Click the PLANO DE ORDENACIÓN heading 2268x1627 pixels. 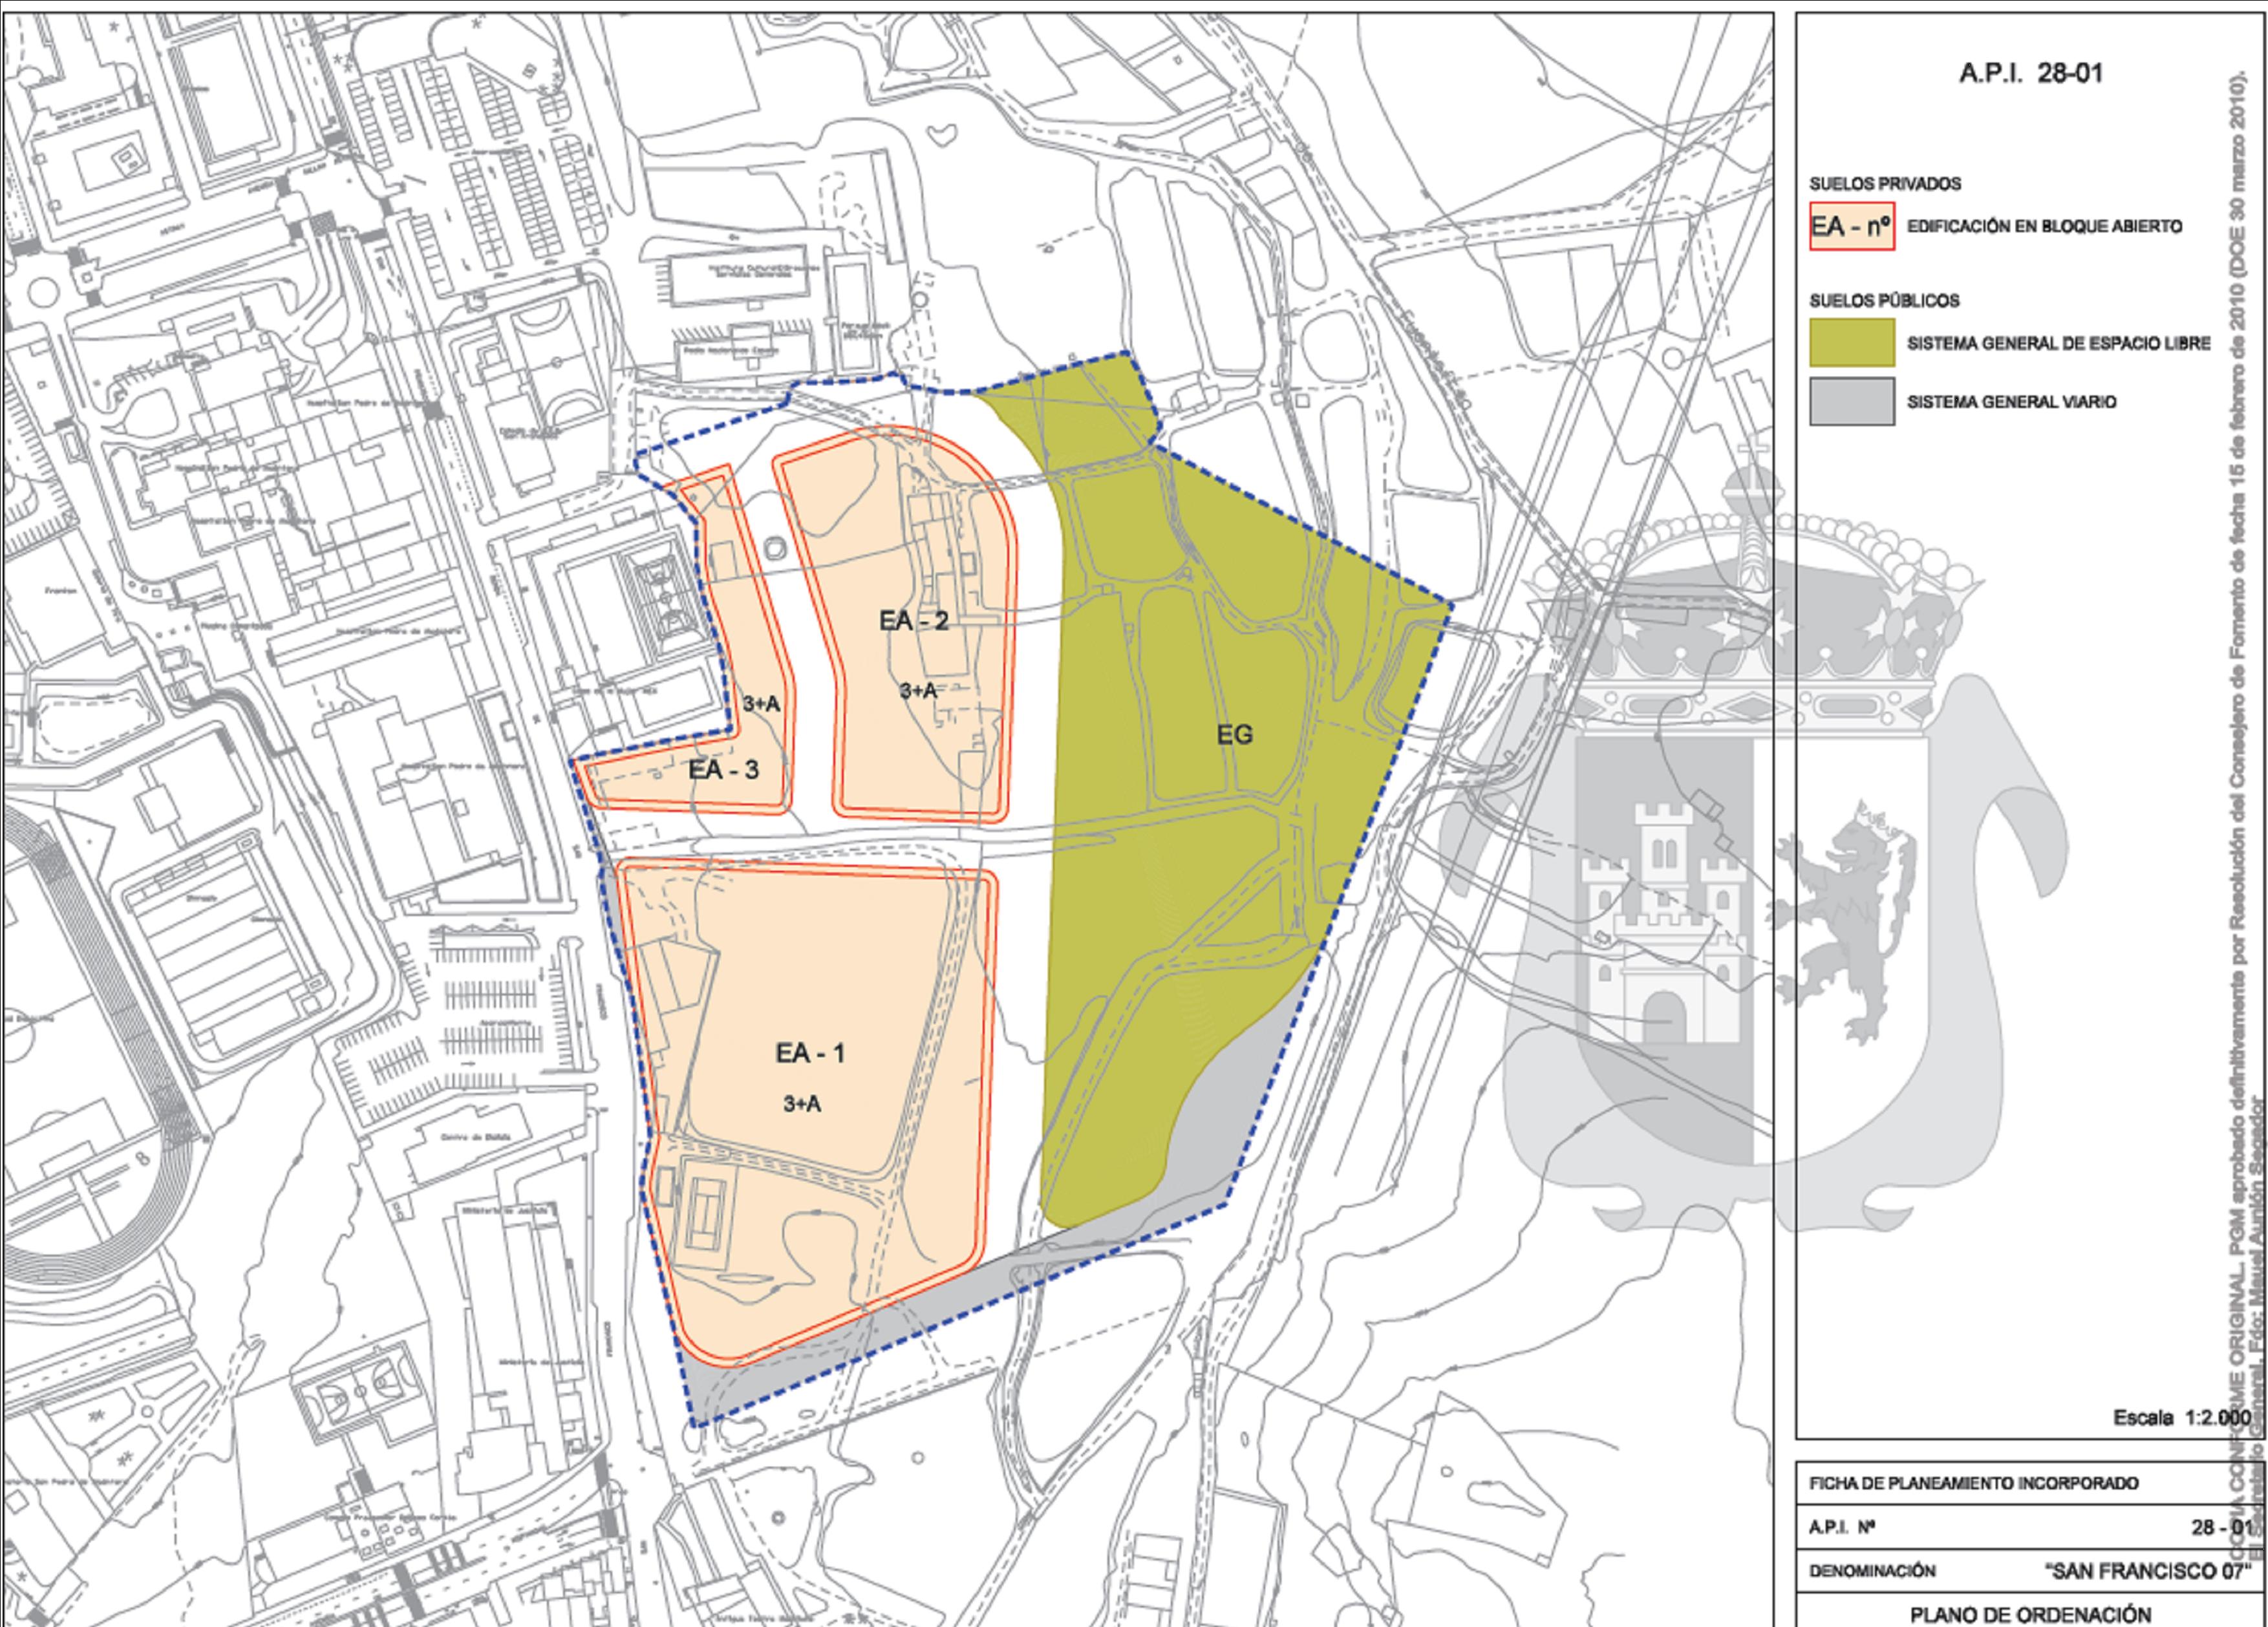(2030, 1614)
